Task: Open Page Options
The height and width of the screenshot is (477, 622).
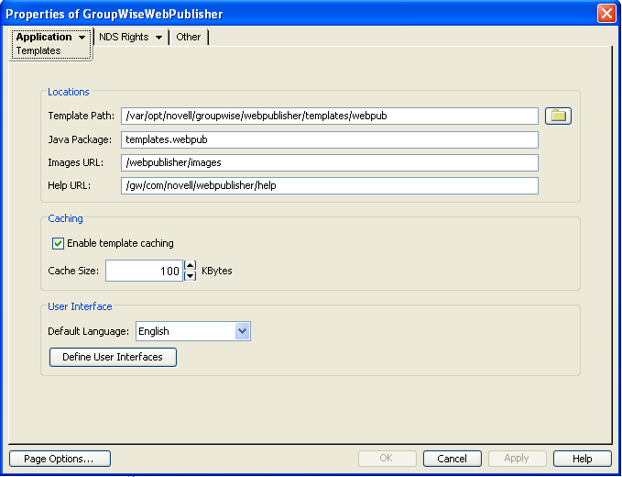Action: 60,459
